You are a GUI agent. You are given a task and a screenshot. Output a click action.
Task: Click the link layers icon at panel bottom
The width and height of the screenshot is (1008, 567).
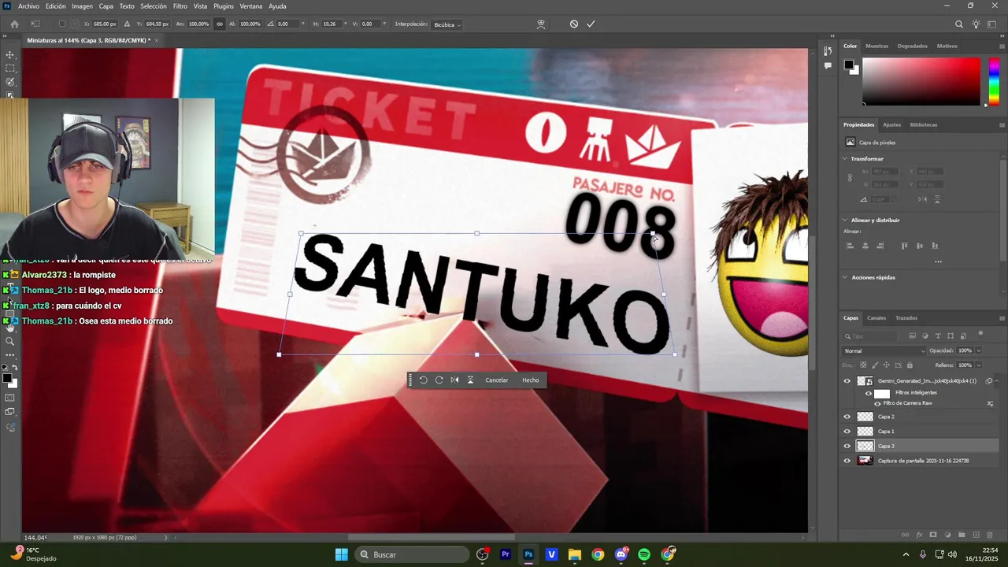[905, 535]
